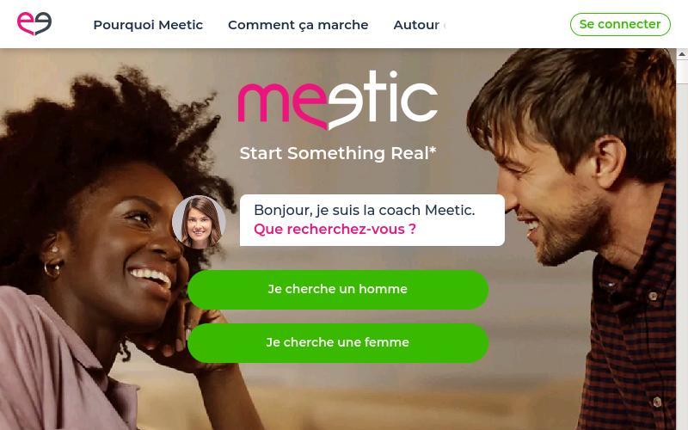Choose Je cherche une femme
The width and height of the screenshot is (688, 430).
(x=338, y=342)
